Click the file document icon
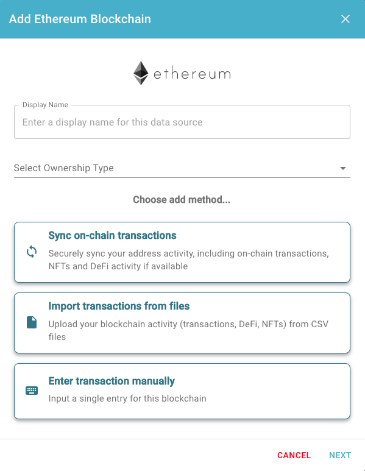365x471 pixels. point(32,322)
